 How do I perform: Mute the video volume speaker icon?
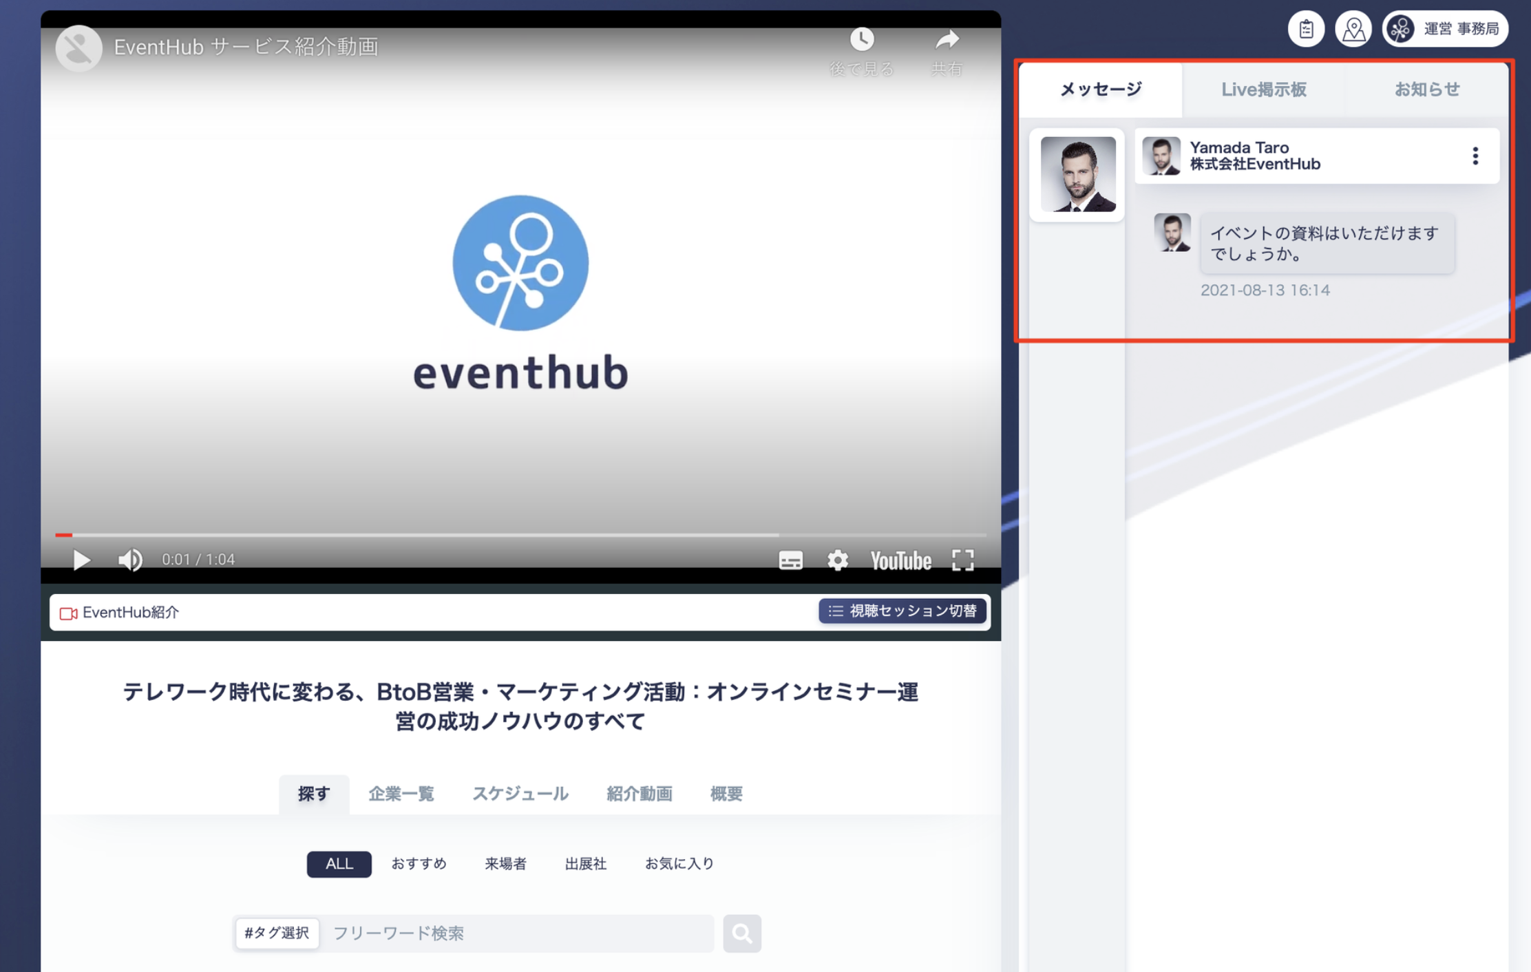pos(130,560)
